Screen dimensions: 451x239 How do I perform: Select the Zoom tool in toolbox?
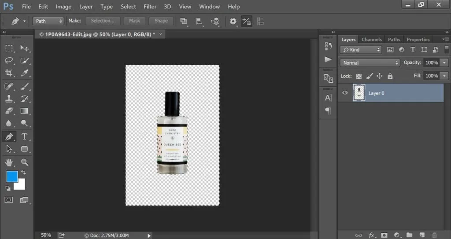tap(25, 162)
